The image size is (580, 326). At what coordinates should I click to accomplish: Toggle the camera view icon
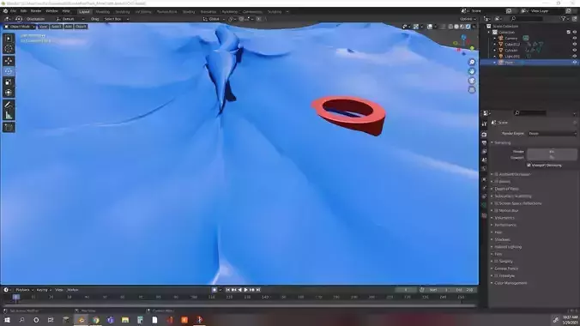pos(472,81)
